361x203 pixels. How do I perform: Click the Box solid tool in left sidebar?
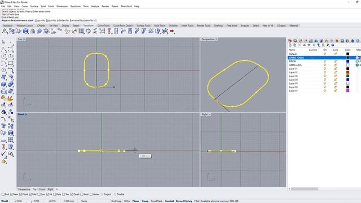pyautogui.click(x=3, y=84)
